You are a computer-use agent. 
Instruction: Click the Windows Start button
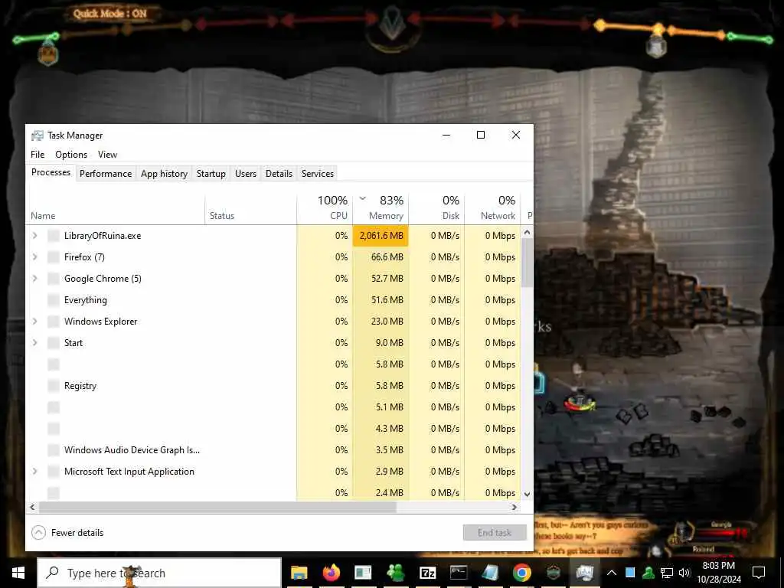(x=18, y=573)
